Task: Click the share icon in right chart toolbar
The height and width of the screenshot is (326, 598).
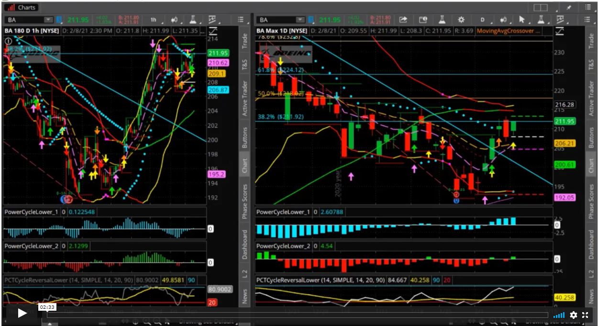Action: (x=403, y=20)
